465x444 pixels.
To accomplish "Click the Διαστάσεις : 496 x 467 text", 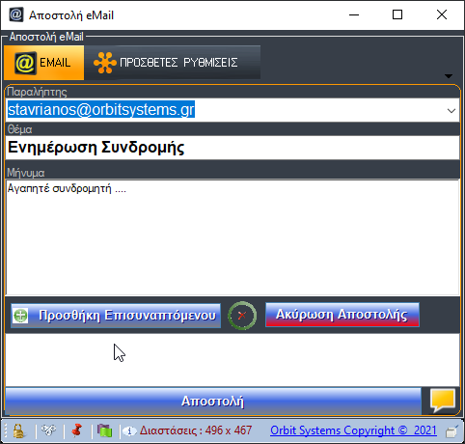I will 196,430.
